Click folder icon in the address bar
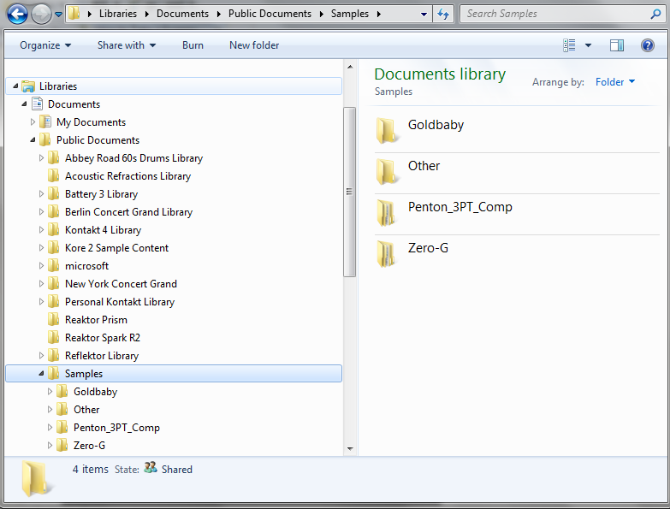This screenshot has height=509, width=670. (74, 13)
